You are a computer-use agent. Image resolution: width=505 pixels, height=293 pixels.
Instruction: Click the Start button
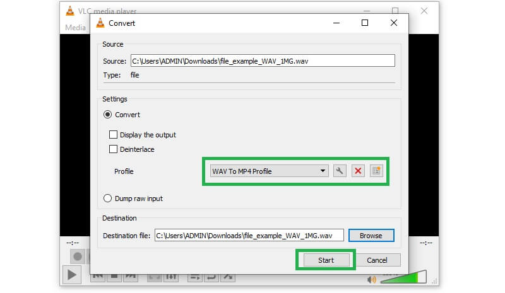[326, 260]
